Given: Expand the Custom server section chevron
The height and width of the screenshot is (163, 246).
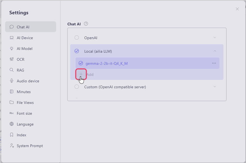Looking at the screenshot, I should pyautogui.click(x=215, y=87).
